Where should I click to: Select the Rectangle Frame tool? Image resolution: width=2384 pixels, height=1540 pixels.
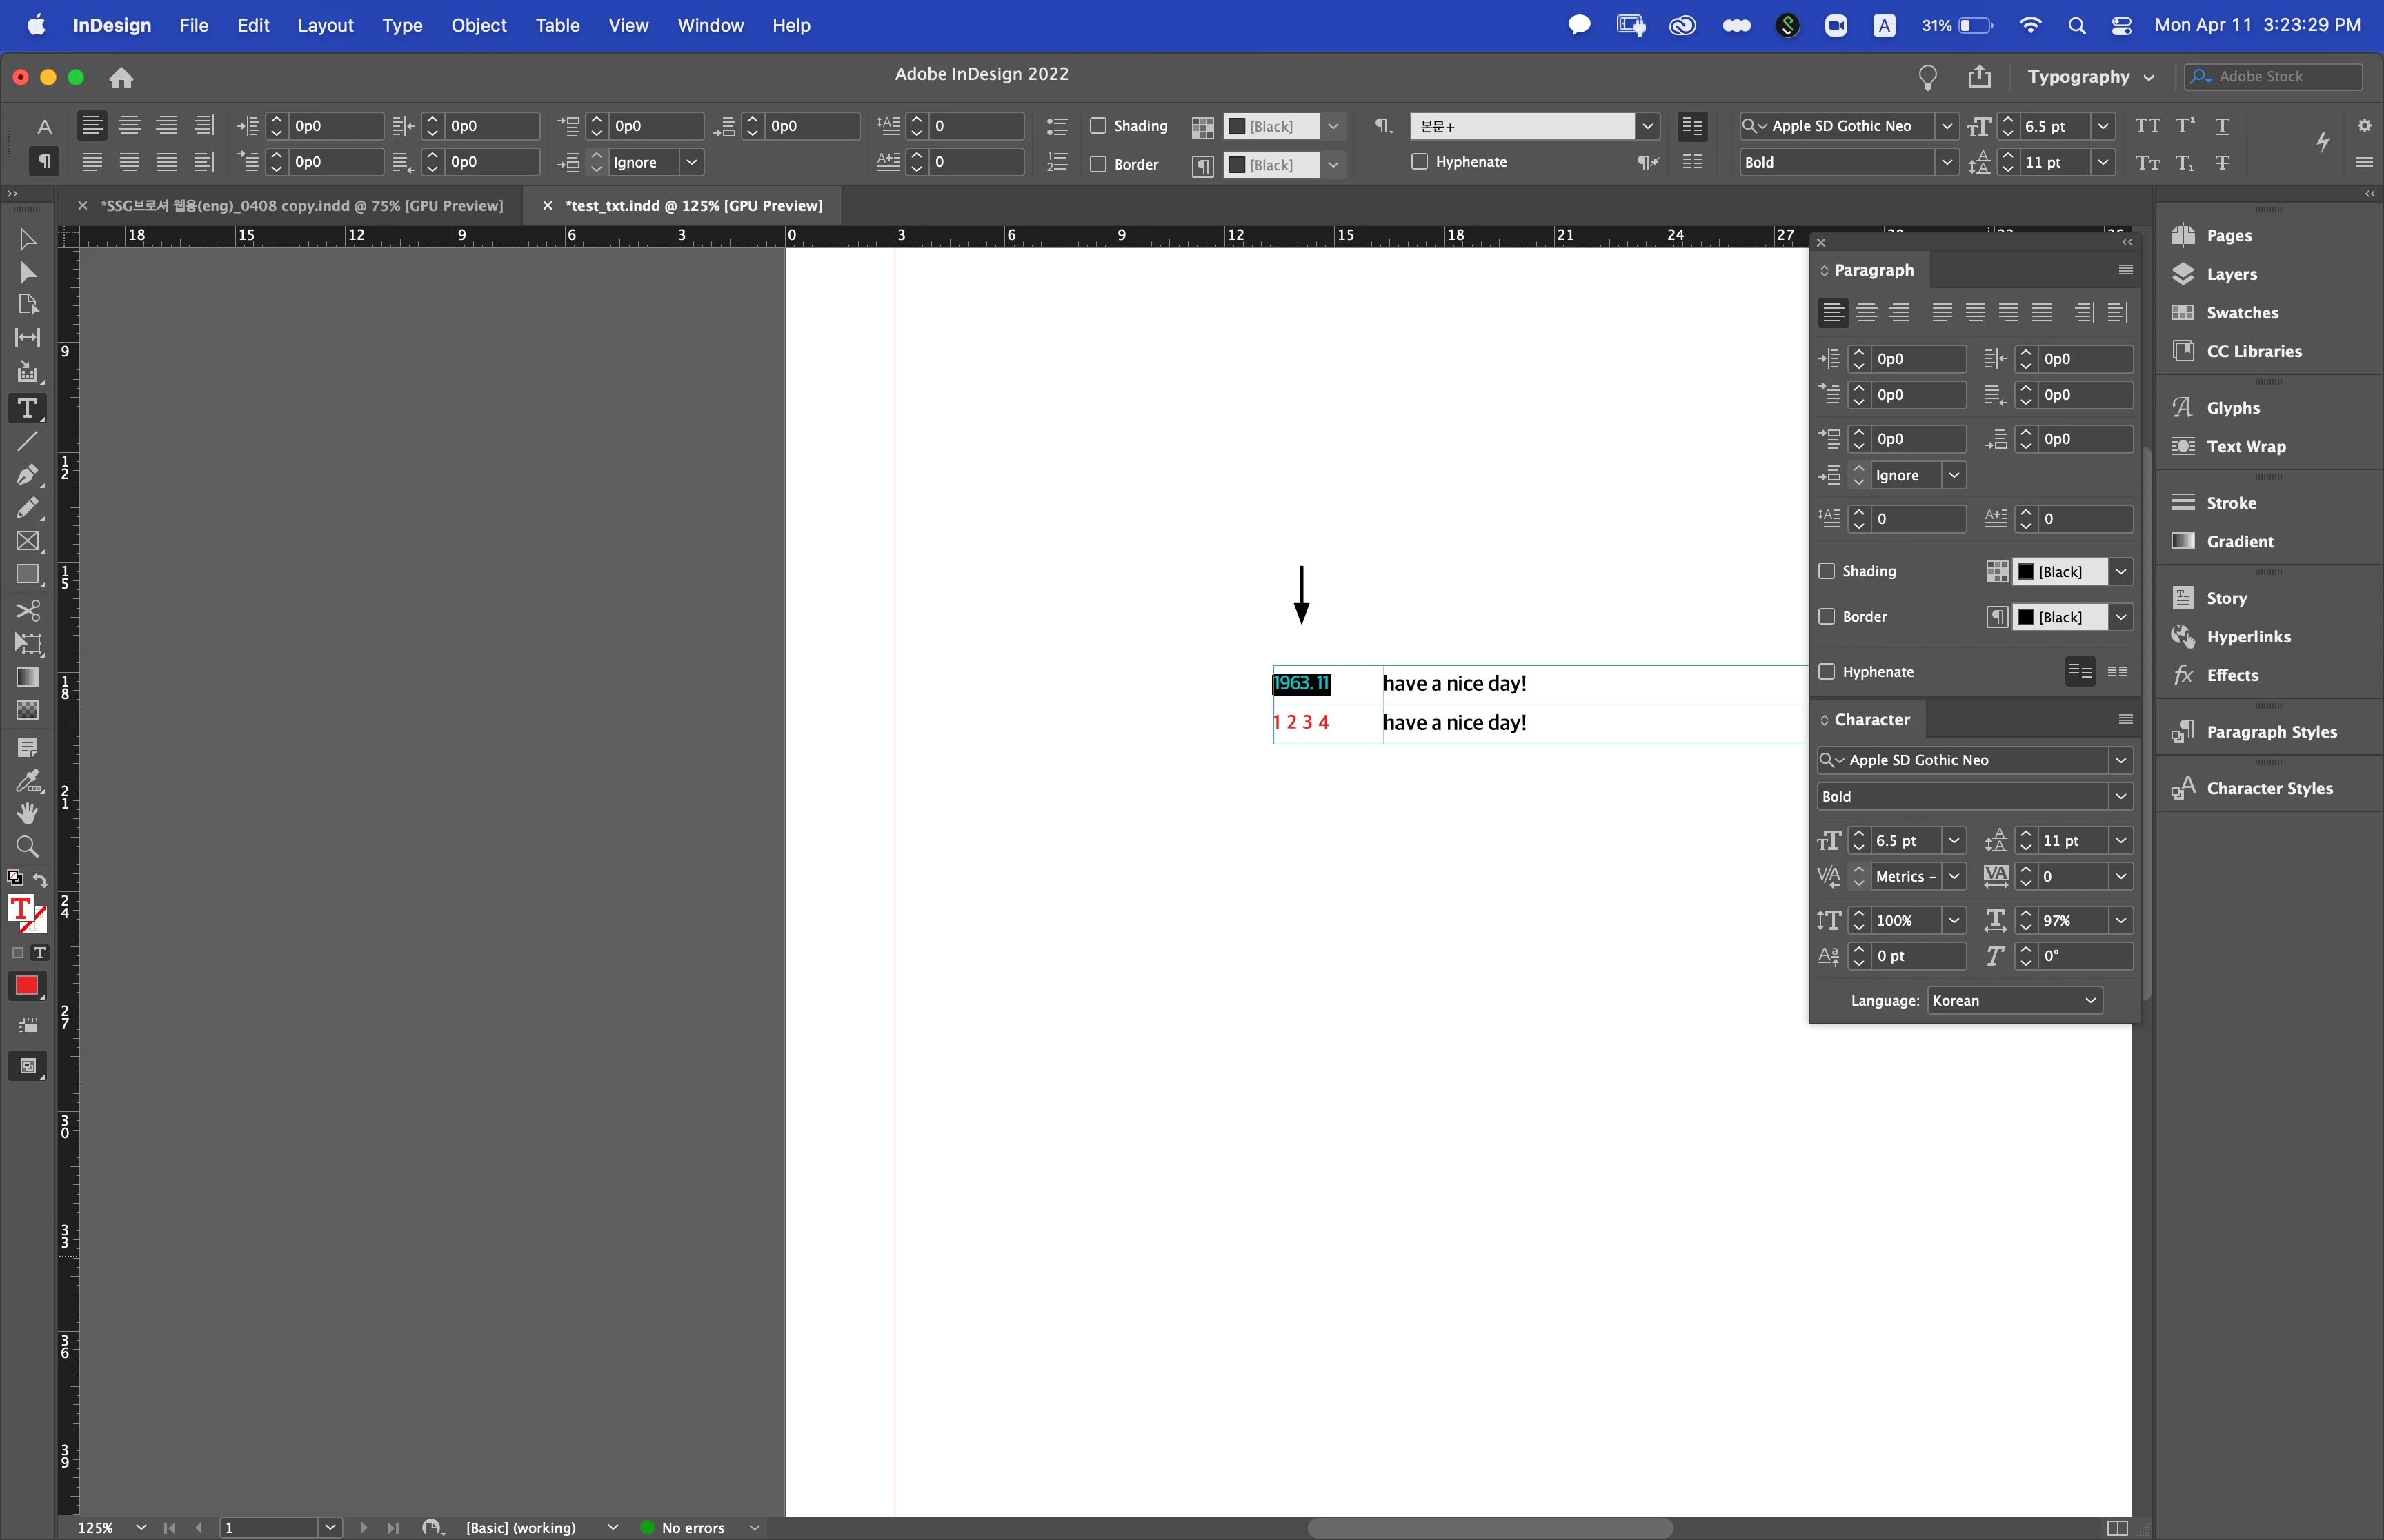pos(27,541)
